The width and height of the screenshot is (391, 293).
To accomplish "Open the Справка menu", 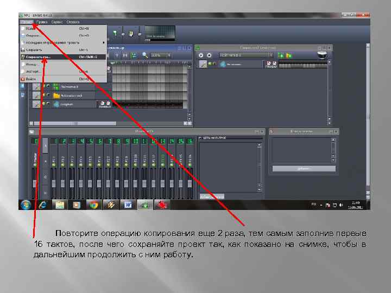I will [73, 22].
